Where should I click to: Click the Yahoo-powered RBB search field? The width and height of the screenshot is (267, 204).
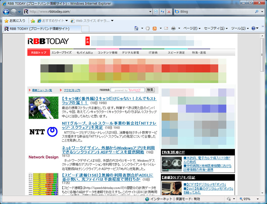[x=128, y=90]
